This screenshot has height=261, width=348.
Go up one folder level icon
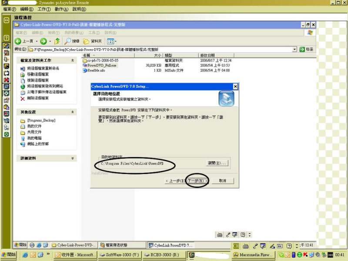point(57,41)
